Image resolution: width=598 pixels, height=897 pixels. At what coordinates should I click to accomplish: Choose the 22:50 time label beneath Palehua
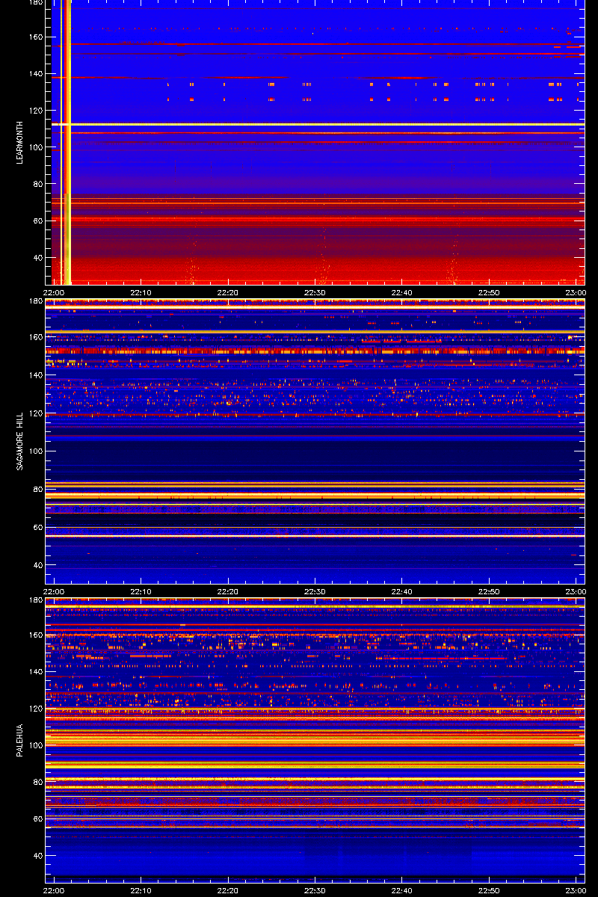[x=488, y=890]
